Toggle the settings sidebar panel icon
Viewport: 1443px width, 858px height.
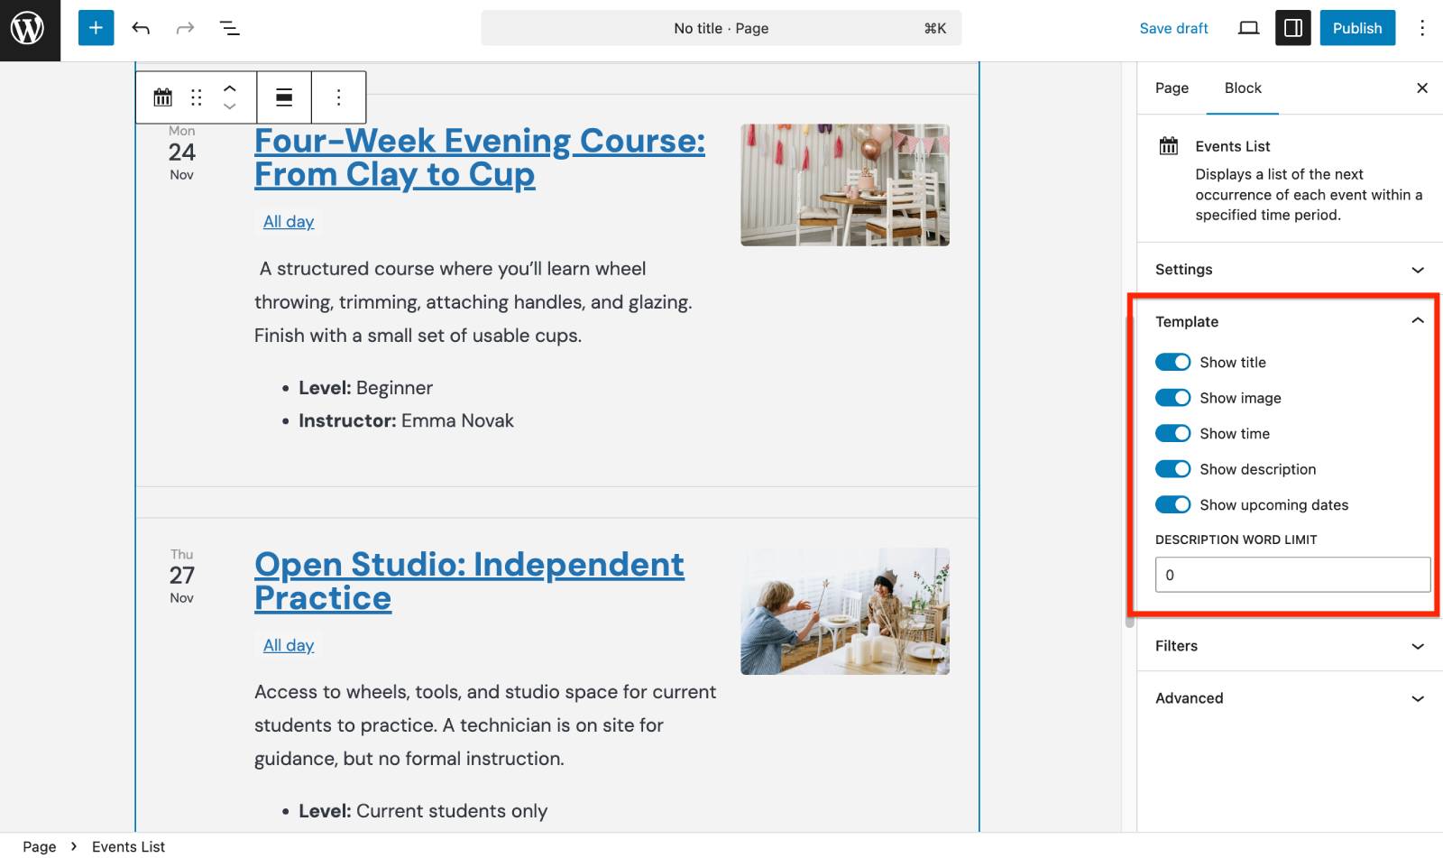(1292, 28)
